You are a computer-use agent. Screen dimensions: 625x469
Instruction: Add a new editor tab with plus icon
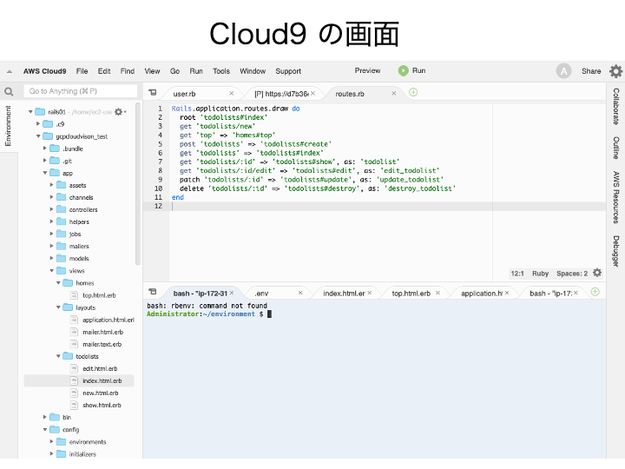pos(413,93)
